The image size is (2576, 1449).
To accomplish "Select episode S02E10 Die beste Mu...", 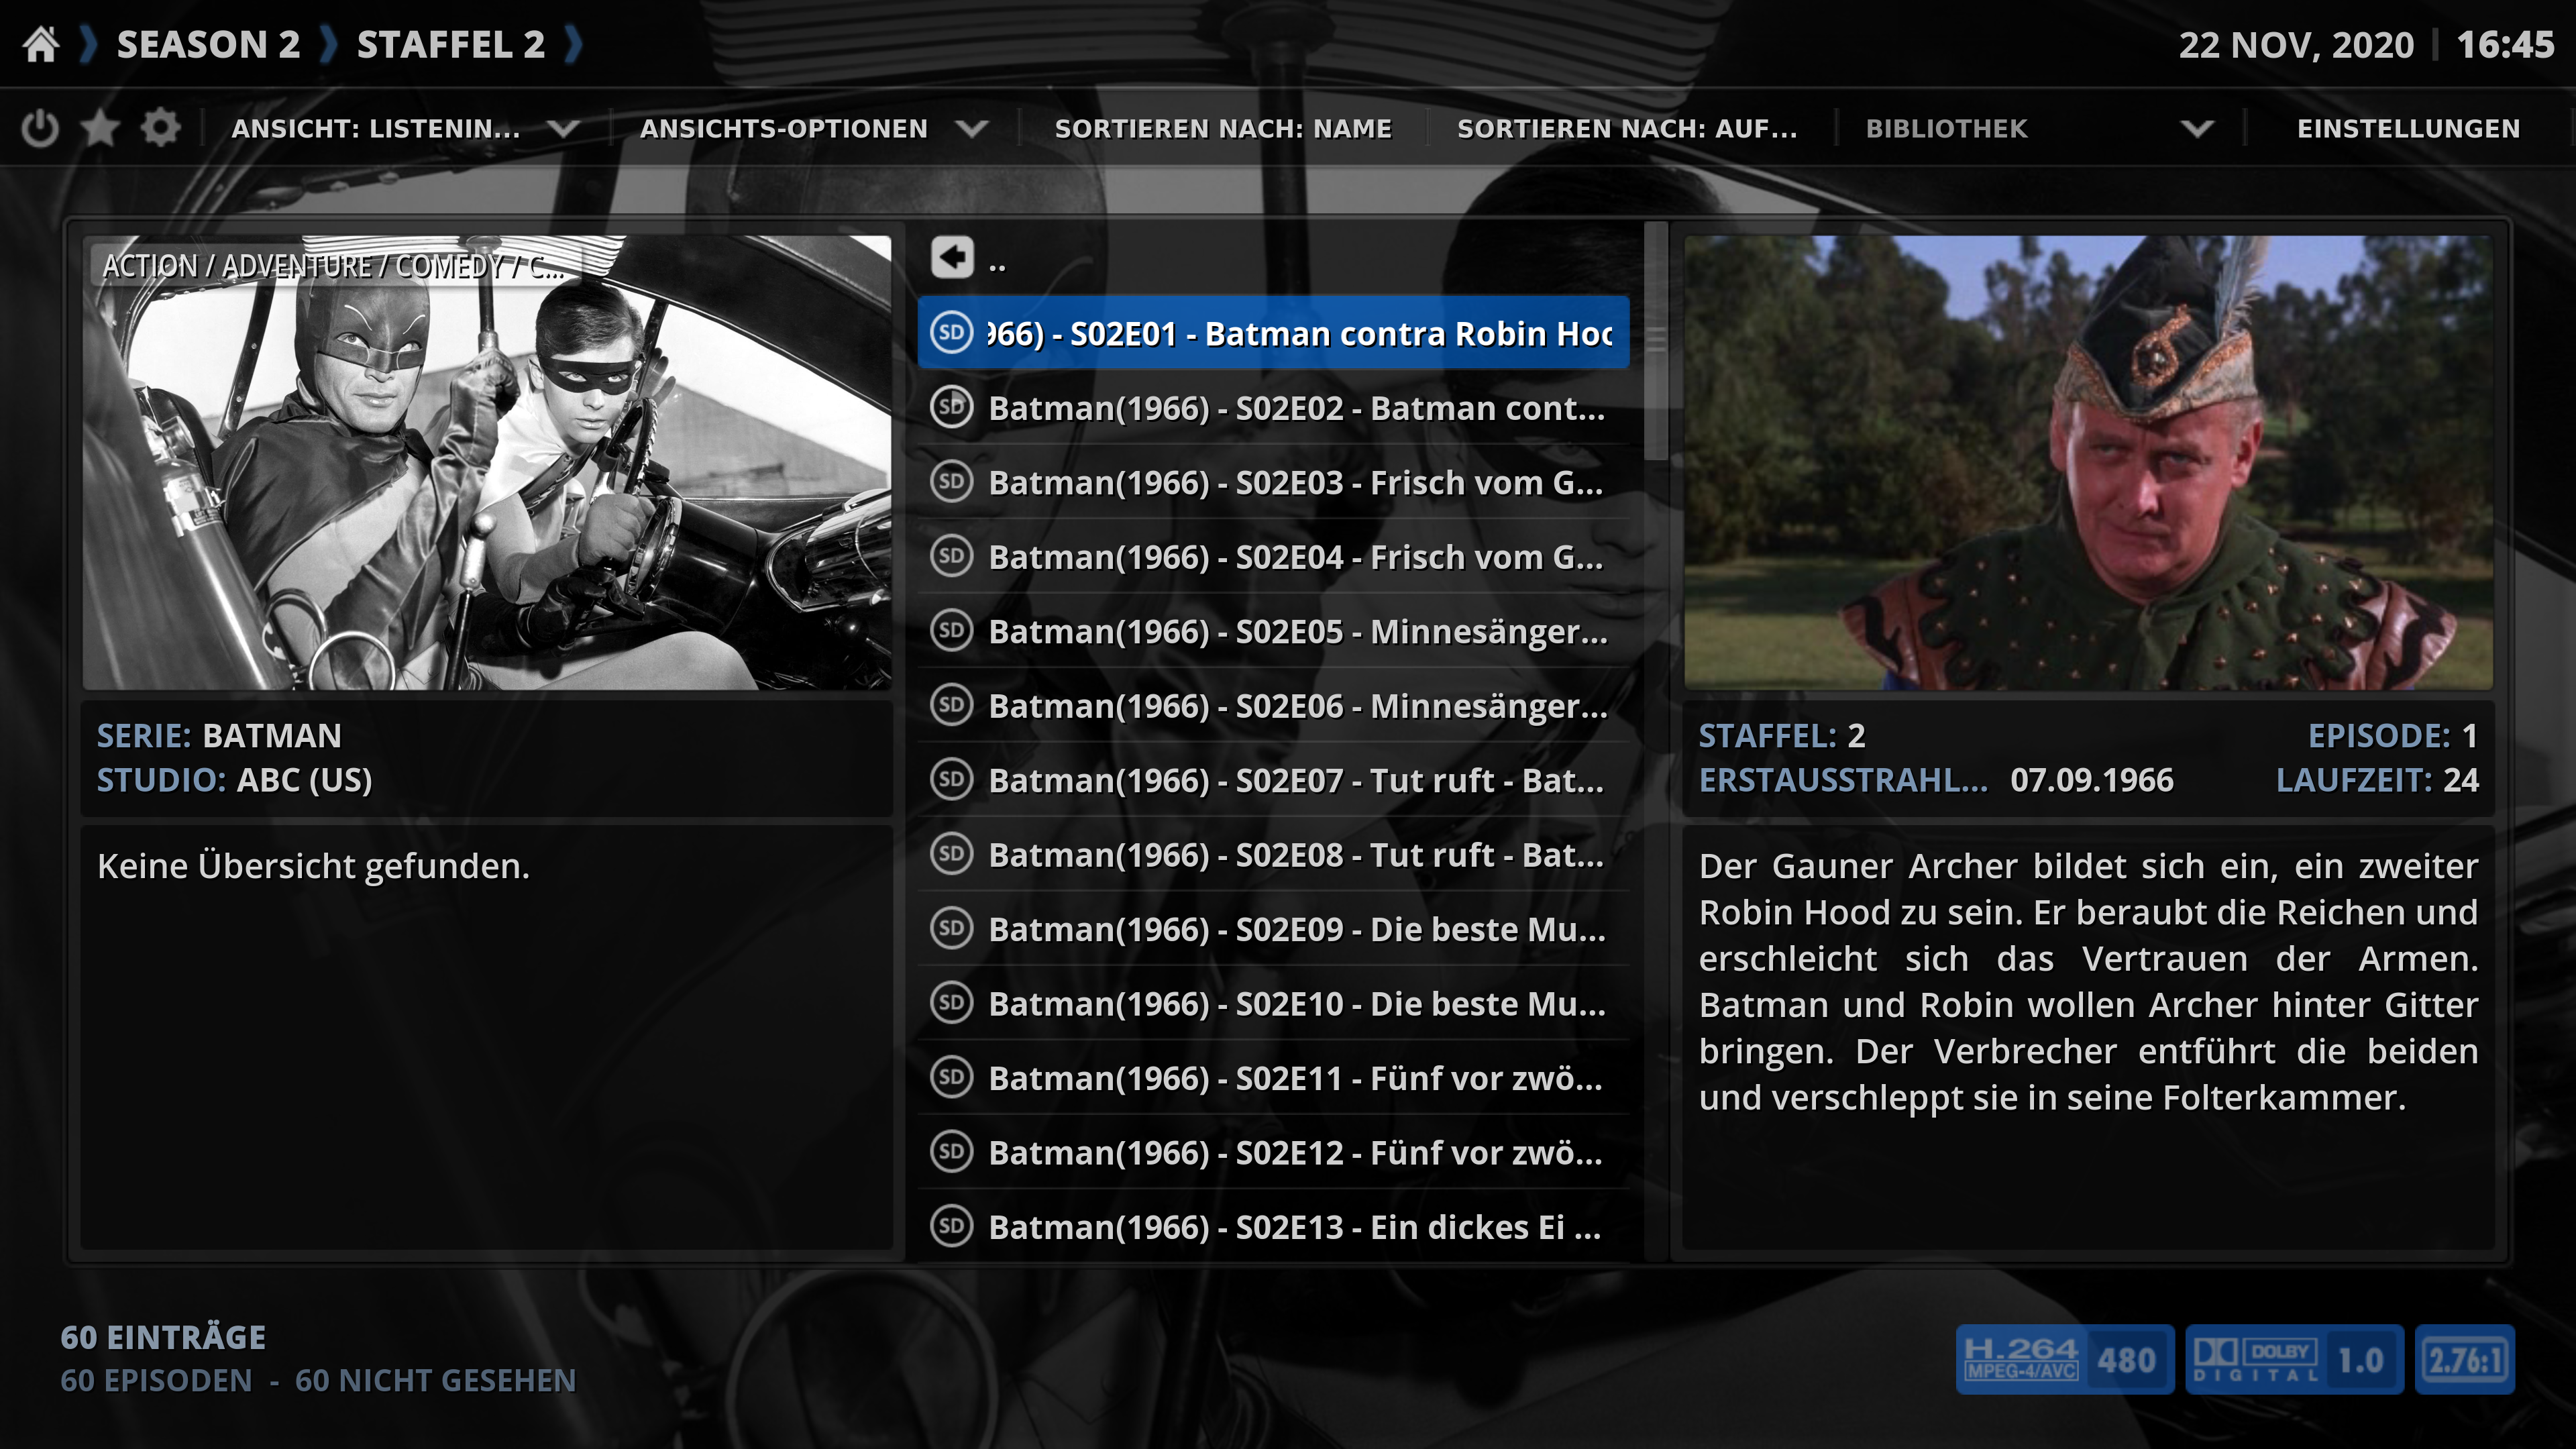I will (x=1273, y=1004).
